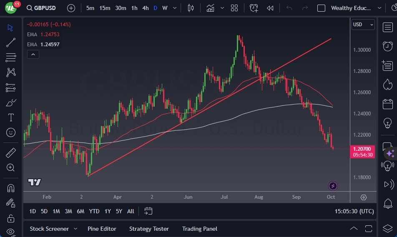Click the GBPUSD symbol search field
The image size is (397, 237).
click(x=45, y=8)
